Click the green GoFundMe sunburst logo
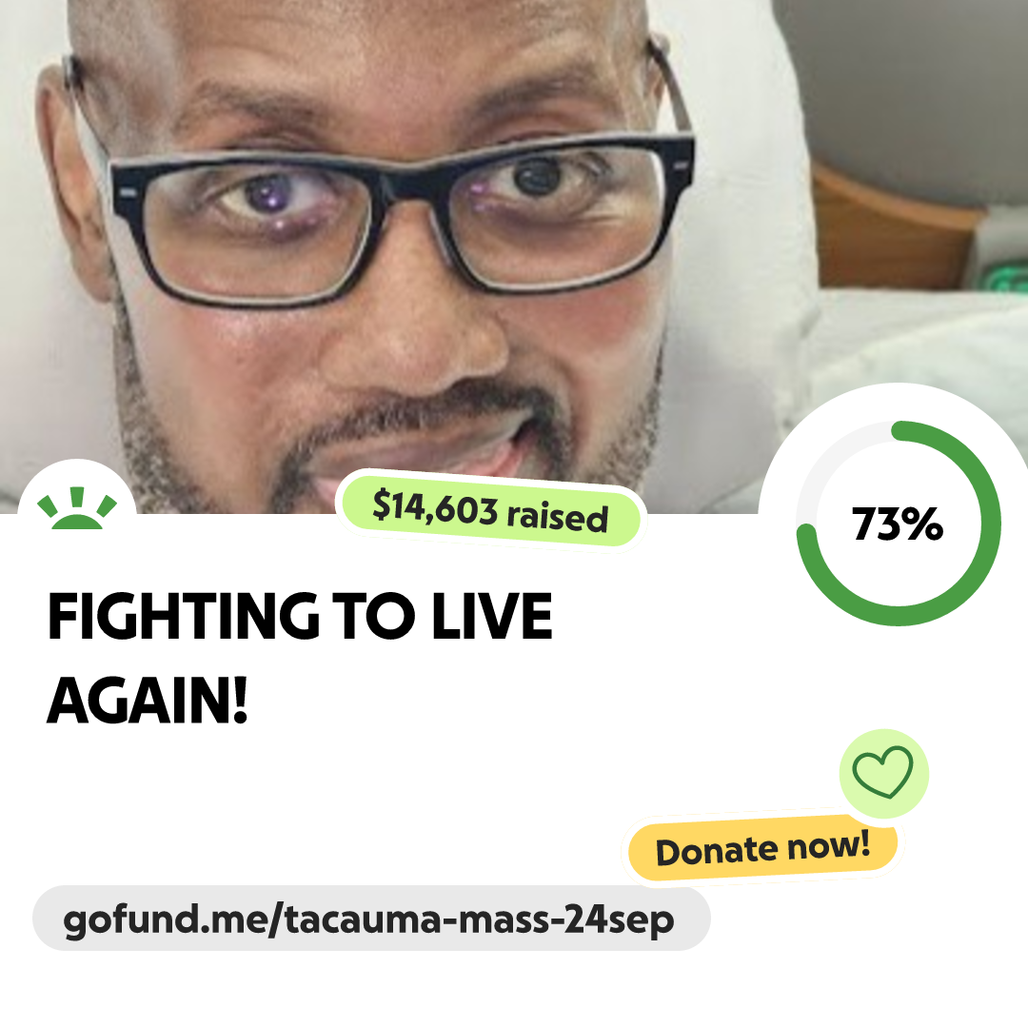The image size is (1028, 1028). [77, 507]
